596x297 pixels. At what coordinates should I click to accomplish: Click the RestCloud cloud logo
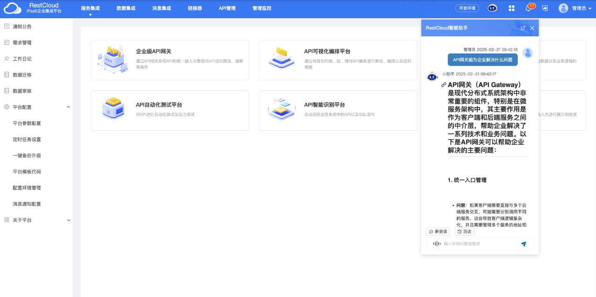click(x=13, y=8)
